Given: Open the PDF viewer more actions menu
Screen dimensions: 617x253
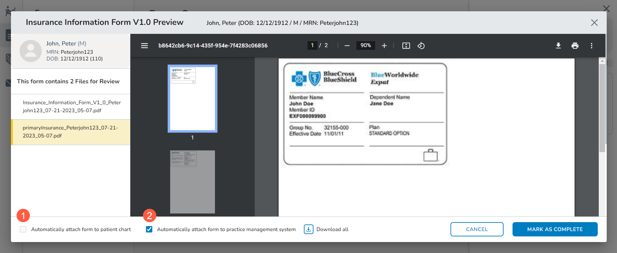Looking at the screenshot, I should pos(591,46).
